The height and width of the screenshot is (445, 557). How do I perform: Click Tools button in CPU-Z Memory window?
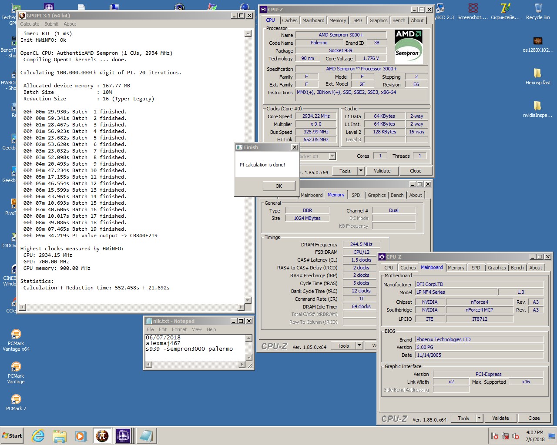click(x=343, y=345)
